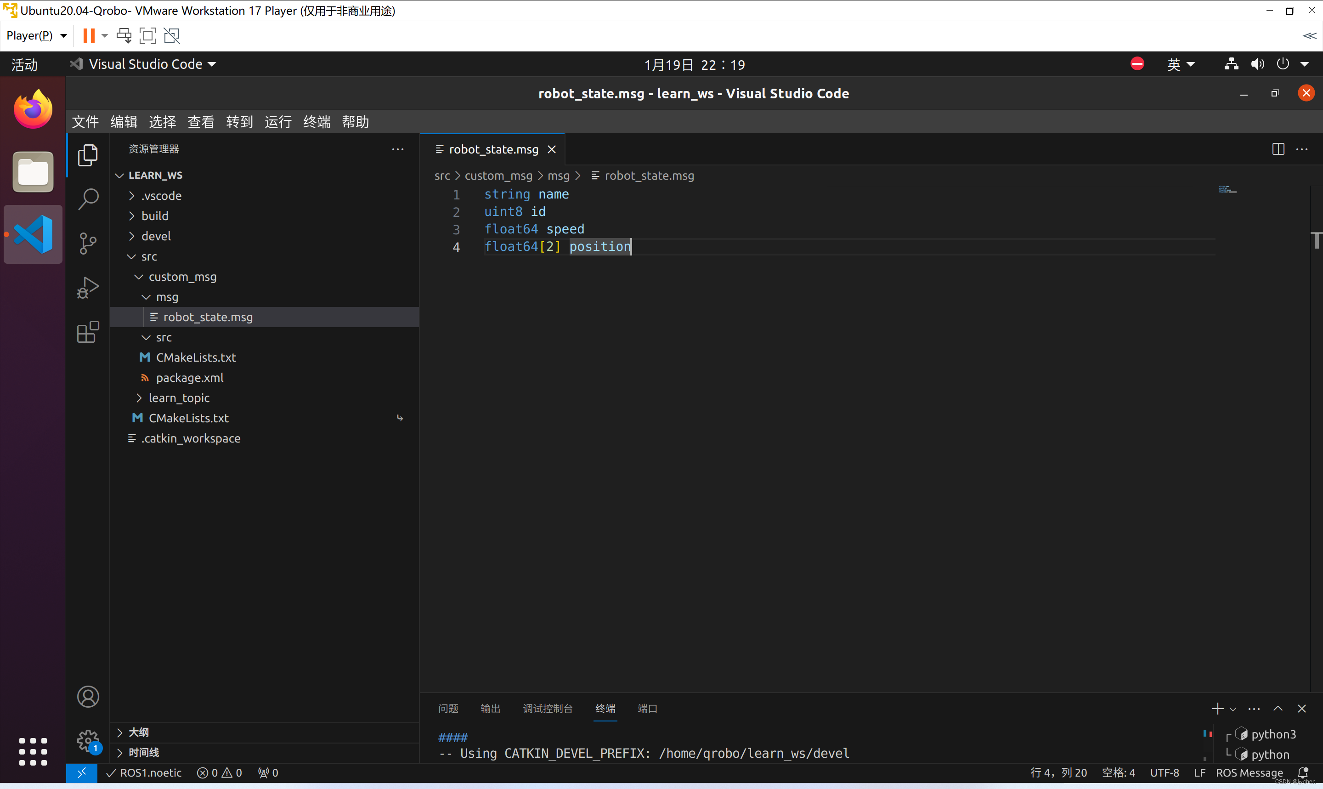This screenshot has height=789, width=1323.
Task: Open editor more actions ellipsis menu
Action: (x=1302, y=149)
